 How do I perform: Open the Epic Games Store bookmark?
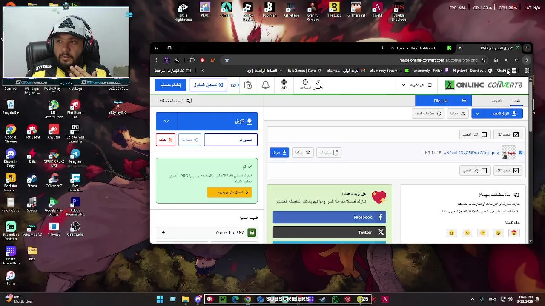[304, 71]
